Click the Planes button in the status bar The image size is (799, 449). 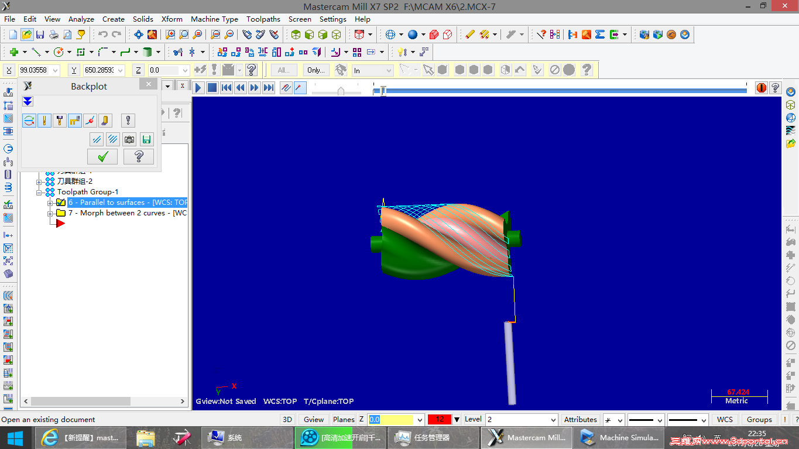tap(344, 420)
